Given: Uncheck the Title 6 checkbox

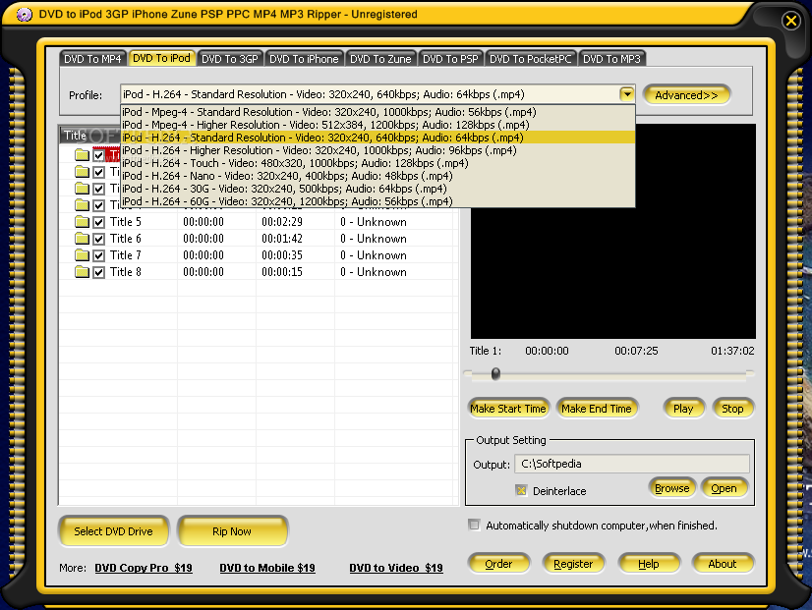Looking at the screenshot, I should [99, 239].
